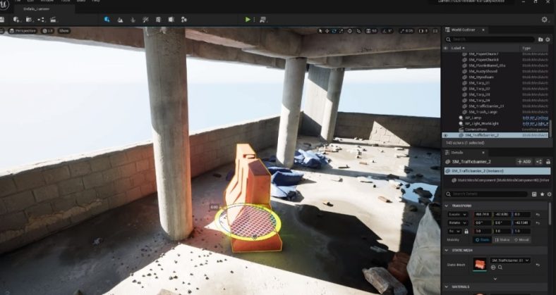
Task: Toggle the Details panel lock icon
Action: 548,162
